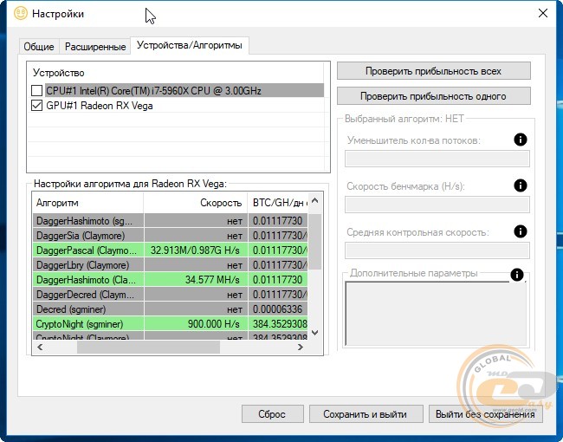Click the 900.000 H/s speed cell
563x442 pixels.
pyautogui.click(x=196, y=324)
